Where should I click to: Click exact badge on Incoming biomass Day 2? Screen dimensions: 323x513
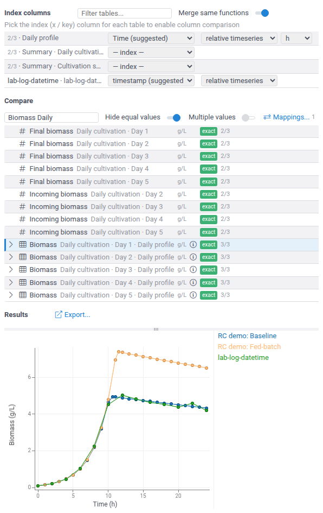click(208, 194)
